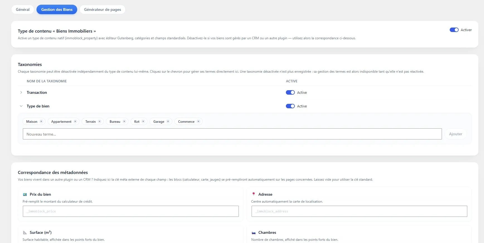Screen dimensions: 484x243
Task: Click the Commerce term chip
Action: coord(188,121)
